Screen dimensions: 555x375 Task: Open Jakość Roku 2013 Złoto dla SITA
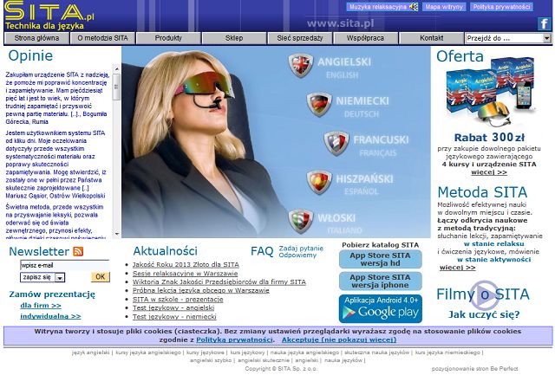[x=186, y=264]
